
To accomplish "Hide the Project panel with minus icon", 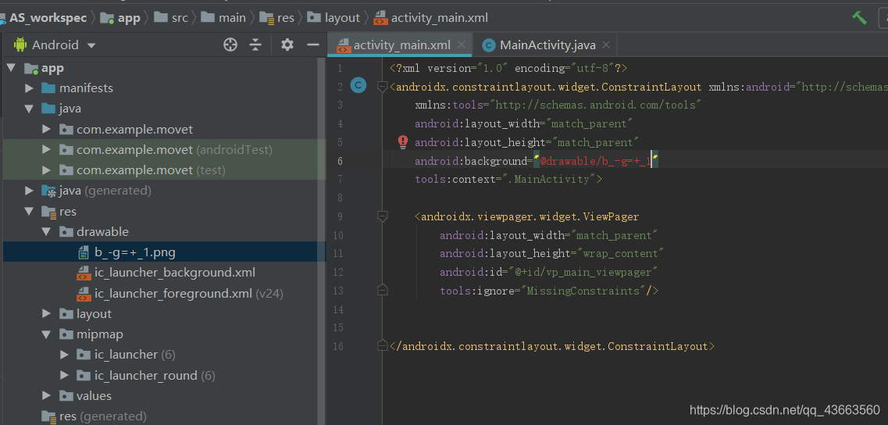I will 312,45.
